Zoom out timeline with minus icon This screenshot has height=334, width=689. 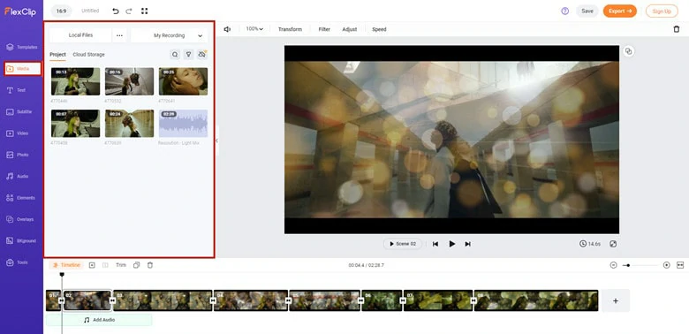coord(613,265)
